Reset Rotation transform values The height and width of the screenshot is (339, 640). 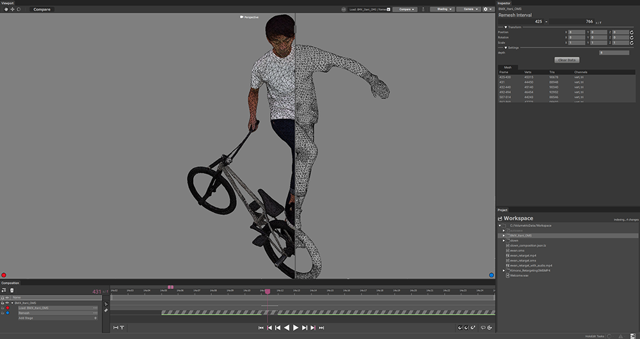(632, 38)
